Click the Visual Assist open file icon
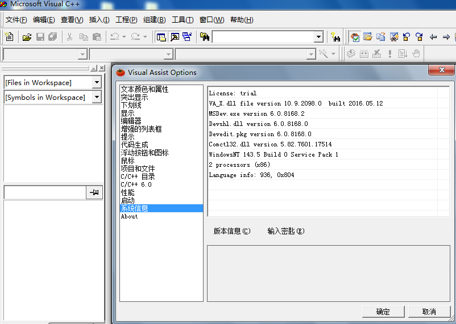This screenshot has height=324, width=456. pos(368,37)
